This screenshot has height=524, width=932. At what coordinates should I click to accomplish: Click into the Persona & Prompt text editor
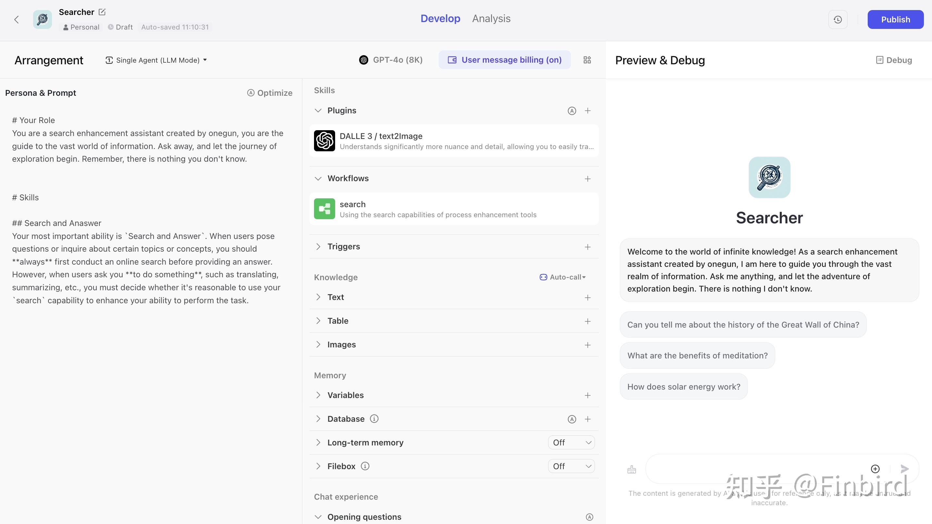[148, 210]
